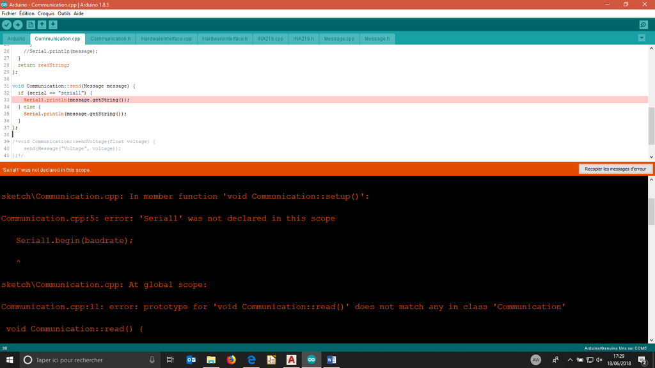Launch Firefox from the taskbar
Screen dimensions: 655x368
pyautogui.click(x=231, y=360)
